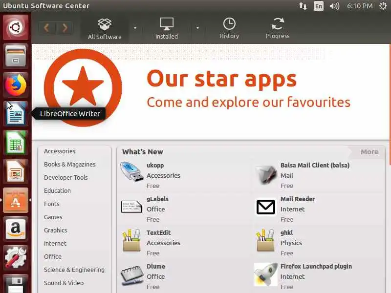Expand All Software dropdown arrow
Screen dimensions: 391x293
coord(135,28)
